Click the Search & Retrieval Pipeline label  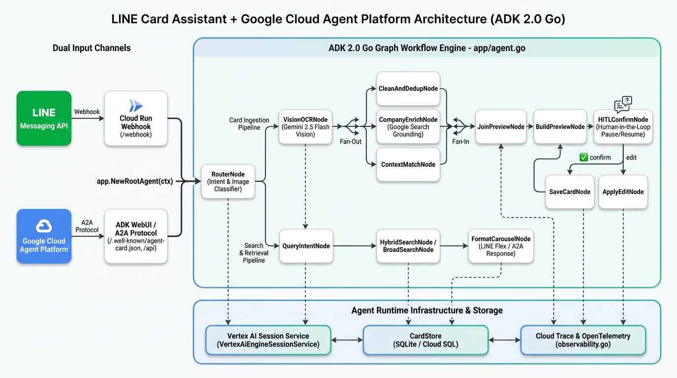pyautogui.click(x=254, y=252)
